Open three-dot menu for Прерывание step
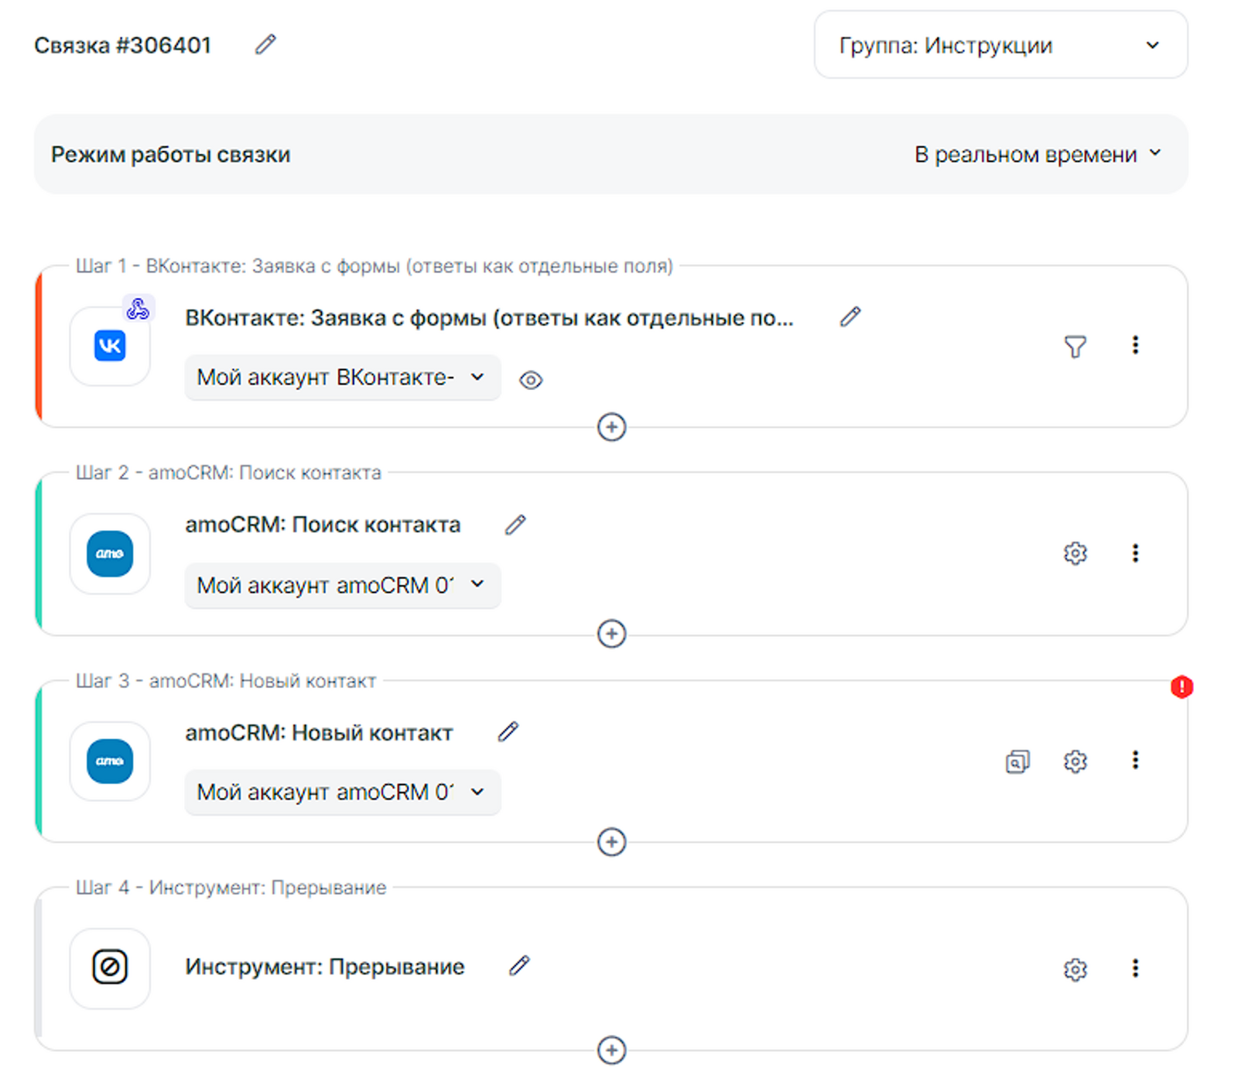The width and height of the screenshot is (1238, 1075). [x=1135, y=968]
